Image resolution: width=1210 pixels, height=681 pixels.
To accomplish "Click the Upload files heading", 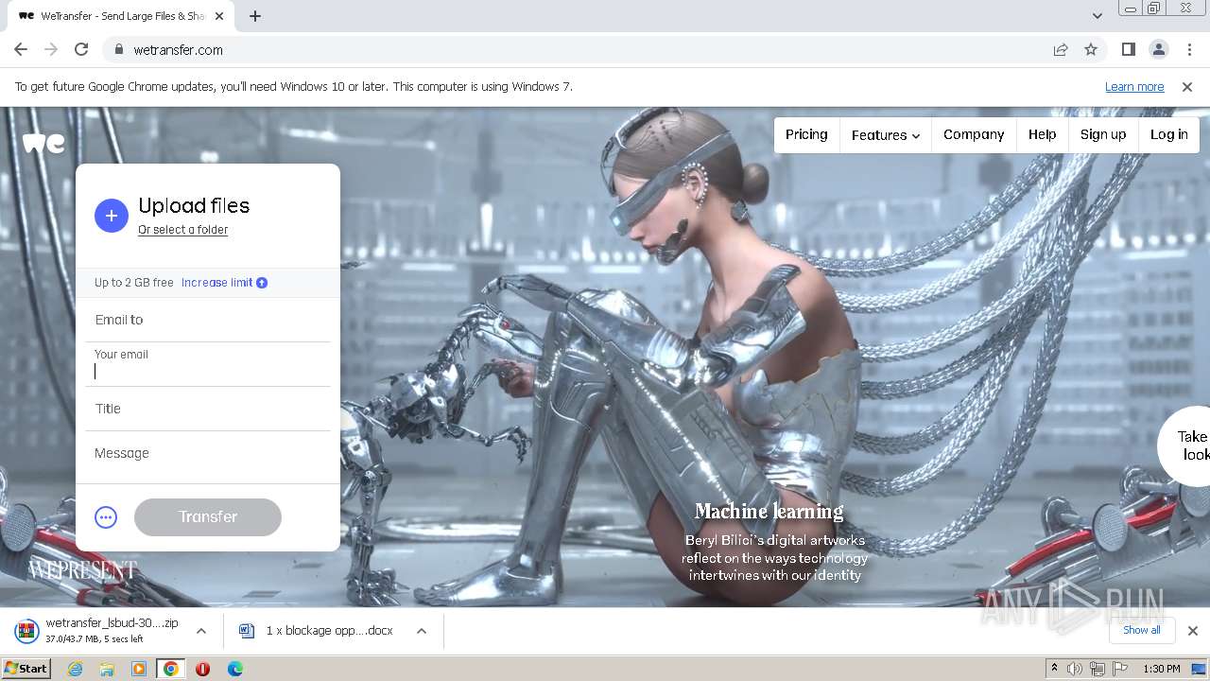I will pos(194,206).
